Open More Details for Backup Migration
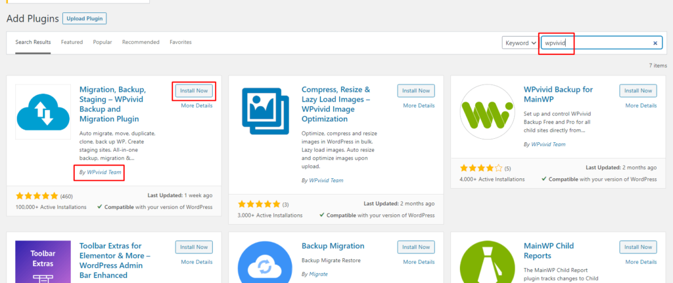 (x=419, y=262)
